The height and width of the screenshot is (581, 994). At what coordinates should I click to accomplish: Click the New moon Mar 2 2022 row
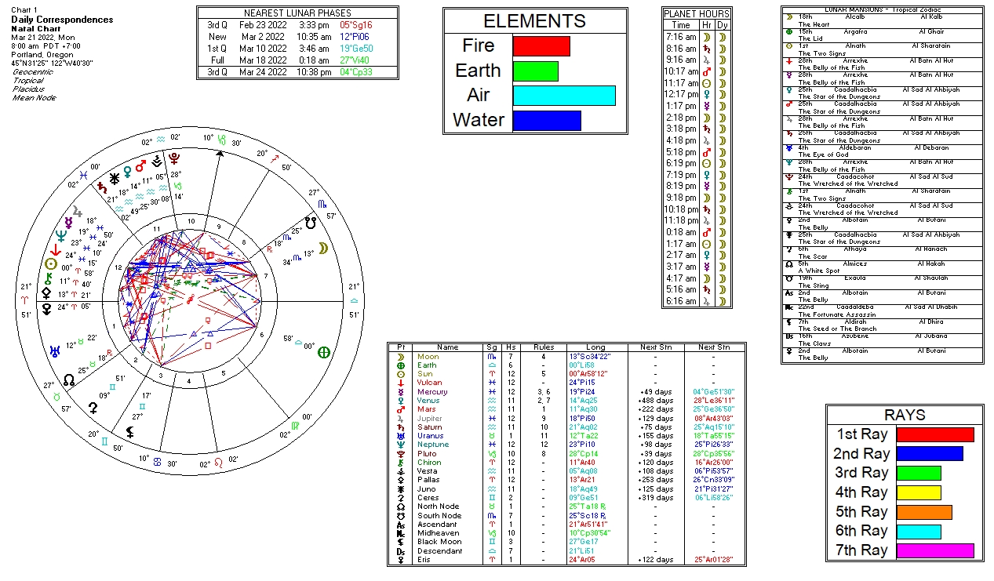point(297,36)
